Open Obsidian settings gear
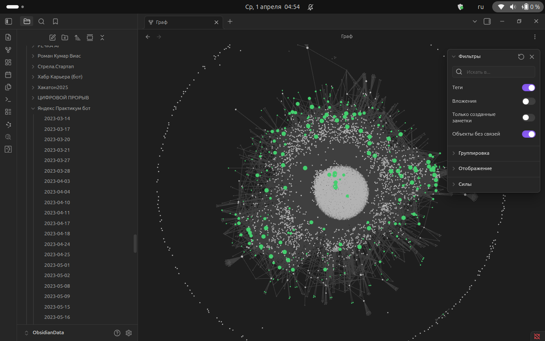545x341 pixels. [129, 333]
